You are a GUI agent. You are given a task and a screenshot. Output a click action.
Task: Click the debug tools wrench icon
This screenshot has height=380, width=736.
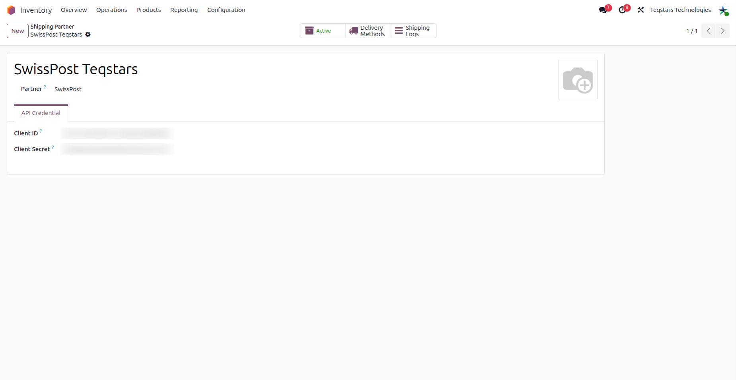[x=641, y=10]
